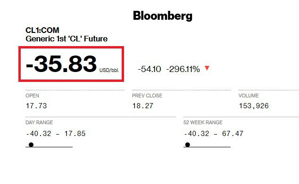The height and width of the screenshot is (184, 299).
Task: Select the CL1:COM ticker symbol
Action: [42, 30]
